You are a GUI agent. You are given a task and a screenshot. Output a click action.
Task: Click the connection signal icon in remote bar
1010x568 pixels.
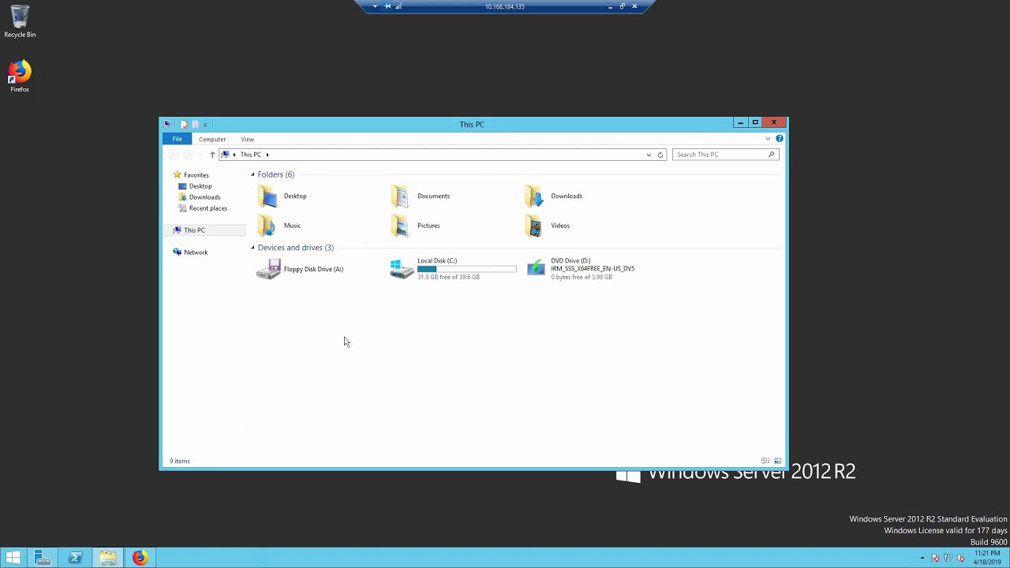pyautogui.click(x=398, y=6)
